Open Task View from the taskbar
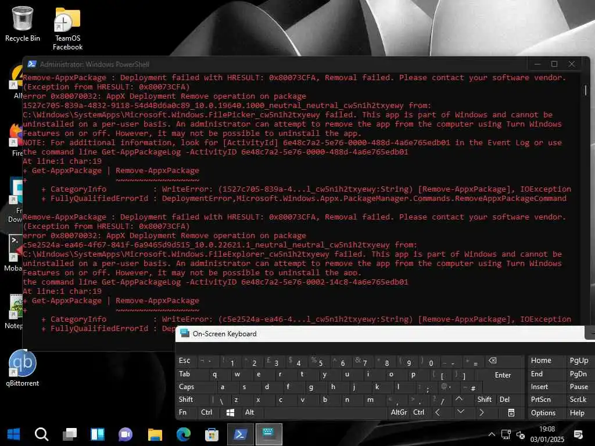The image size is (595, 446). (x=70, y=434)
